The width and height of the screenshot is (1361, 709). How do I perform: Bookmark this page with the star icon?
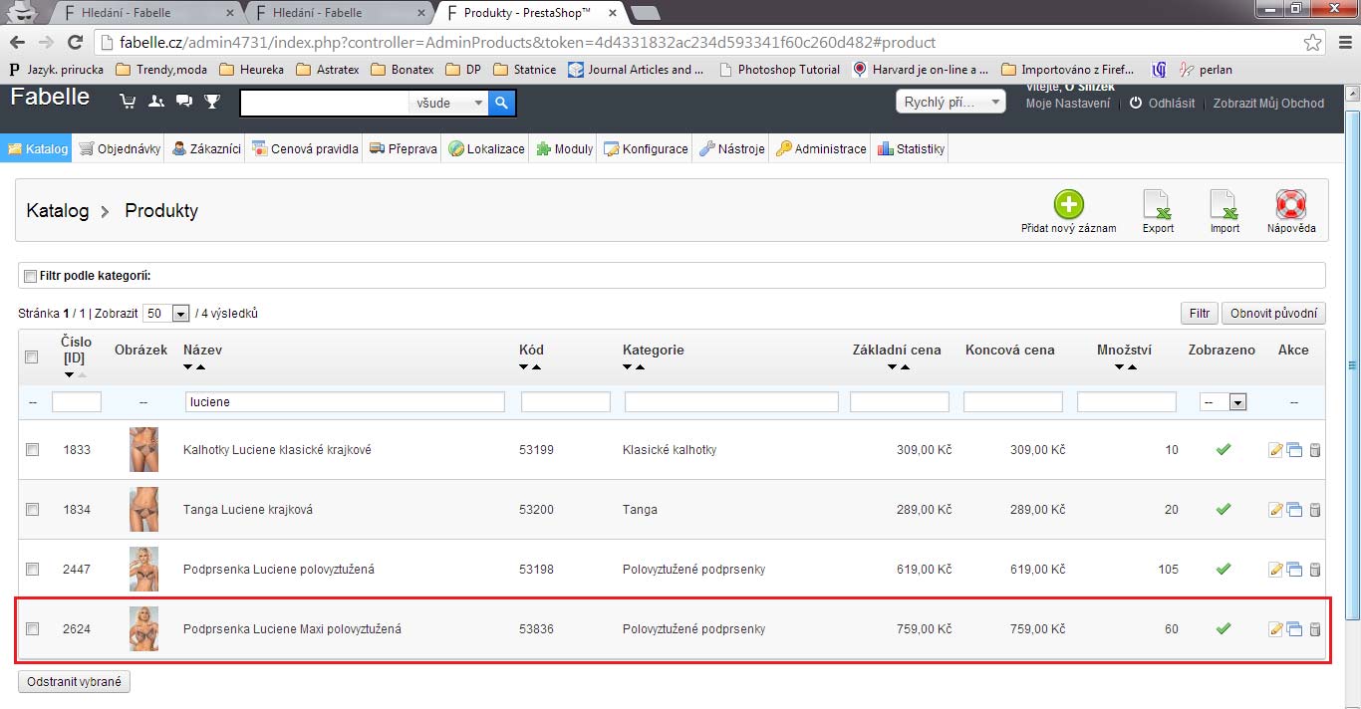[1313, 43]
